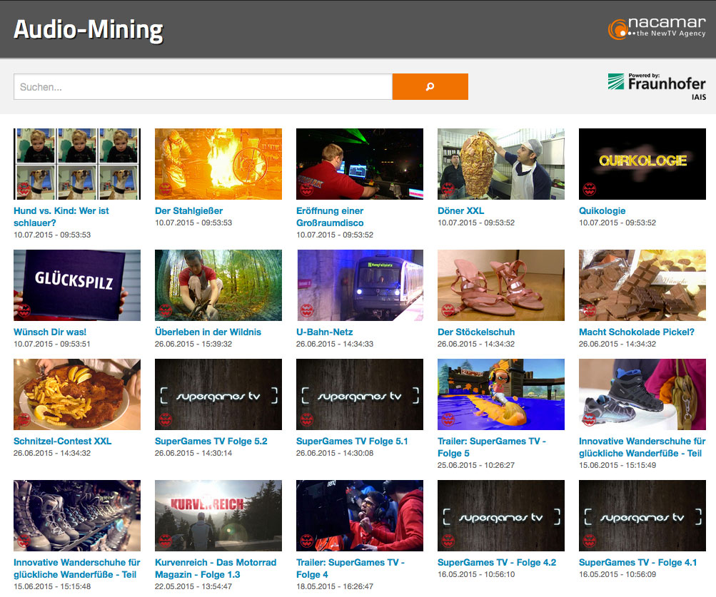The image size is (716, 597).
Task: Follow the 'Der Stöckelschuh' title link
Action: click(x=476, y=332)
